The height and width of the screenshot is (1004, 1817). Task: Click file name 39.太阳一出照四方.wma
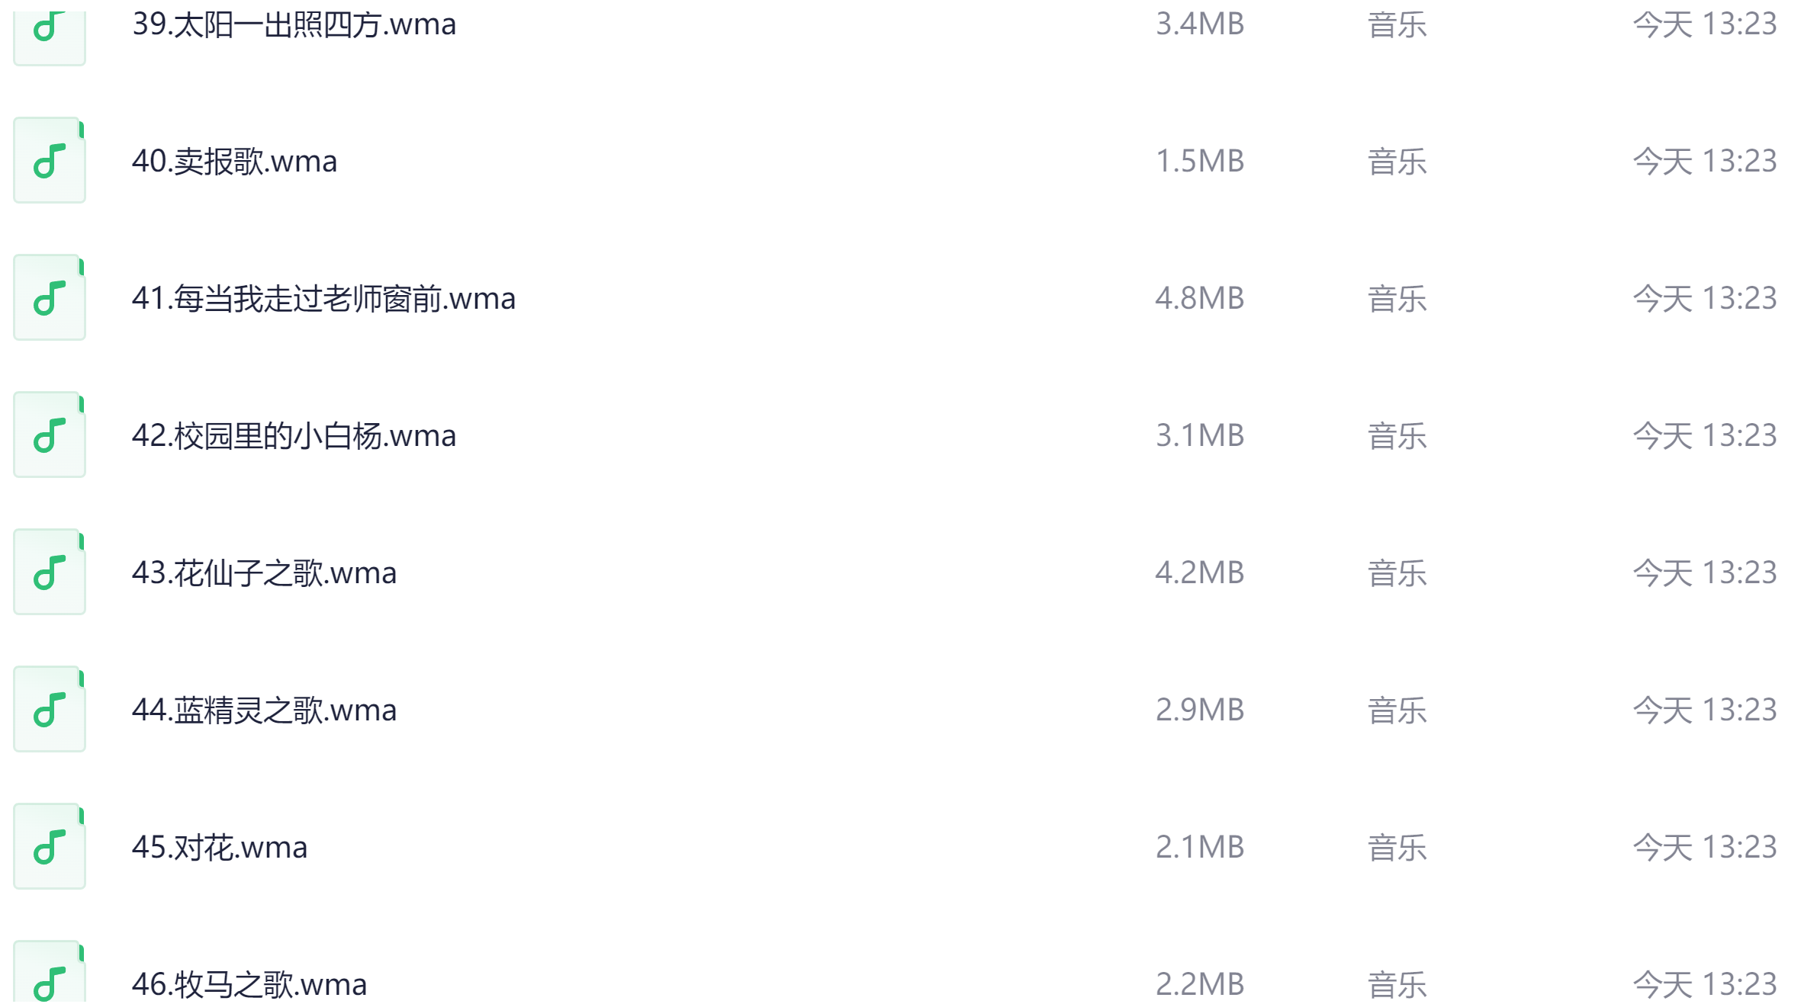pyautogui.click(x=294, y=24)
